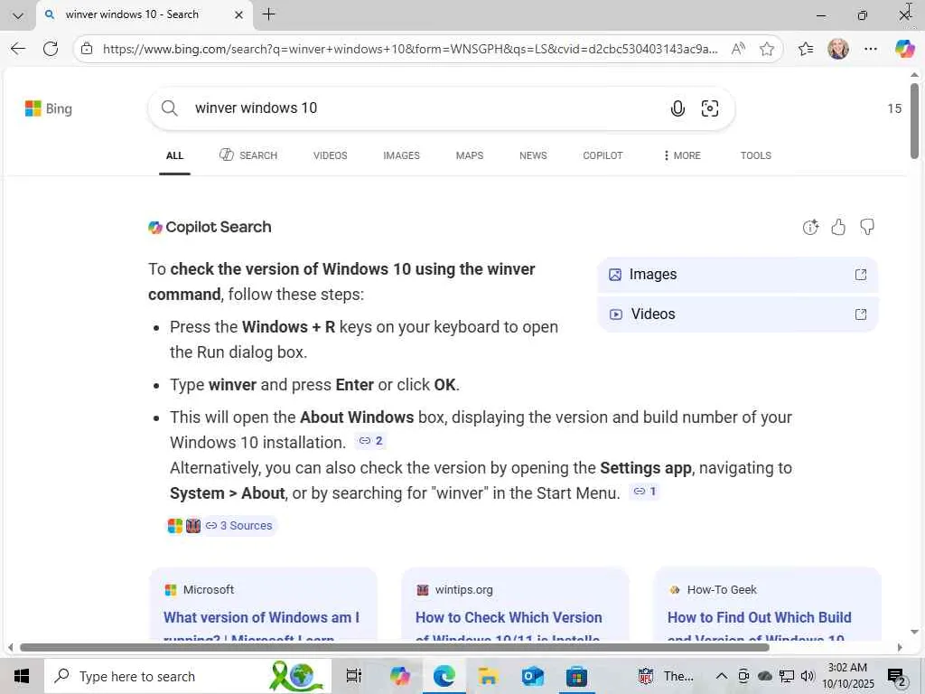Open the notification center icon
This screenshot has width=925, height=694.
click(x=897, y=678)
